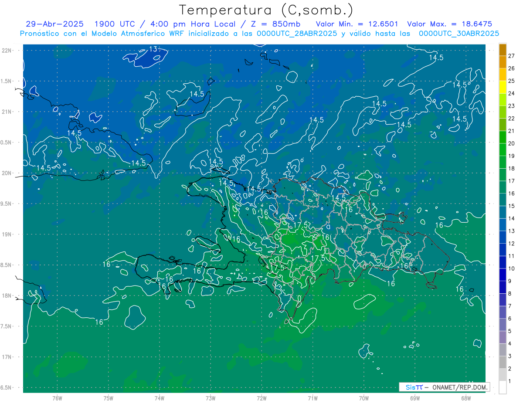523x404 pixels.
Task: Click the color scale label "6"
Action: pyautogui.click(x=510, y=319)
